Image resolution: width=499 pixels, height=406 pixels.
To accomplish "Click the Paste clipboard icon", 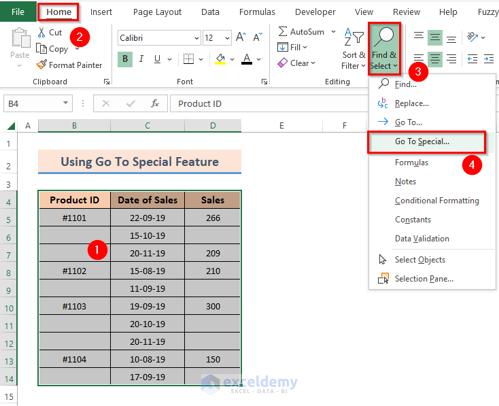I will [20, 38].
